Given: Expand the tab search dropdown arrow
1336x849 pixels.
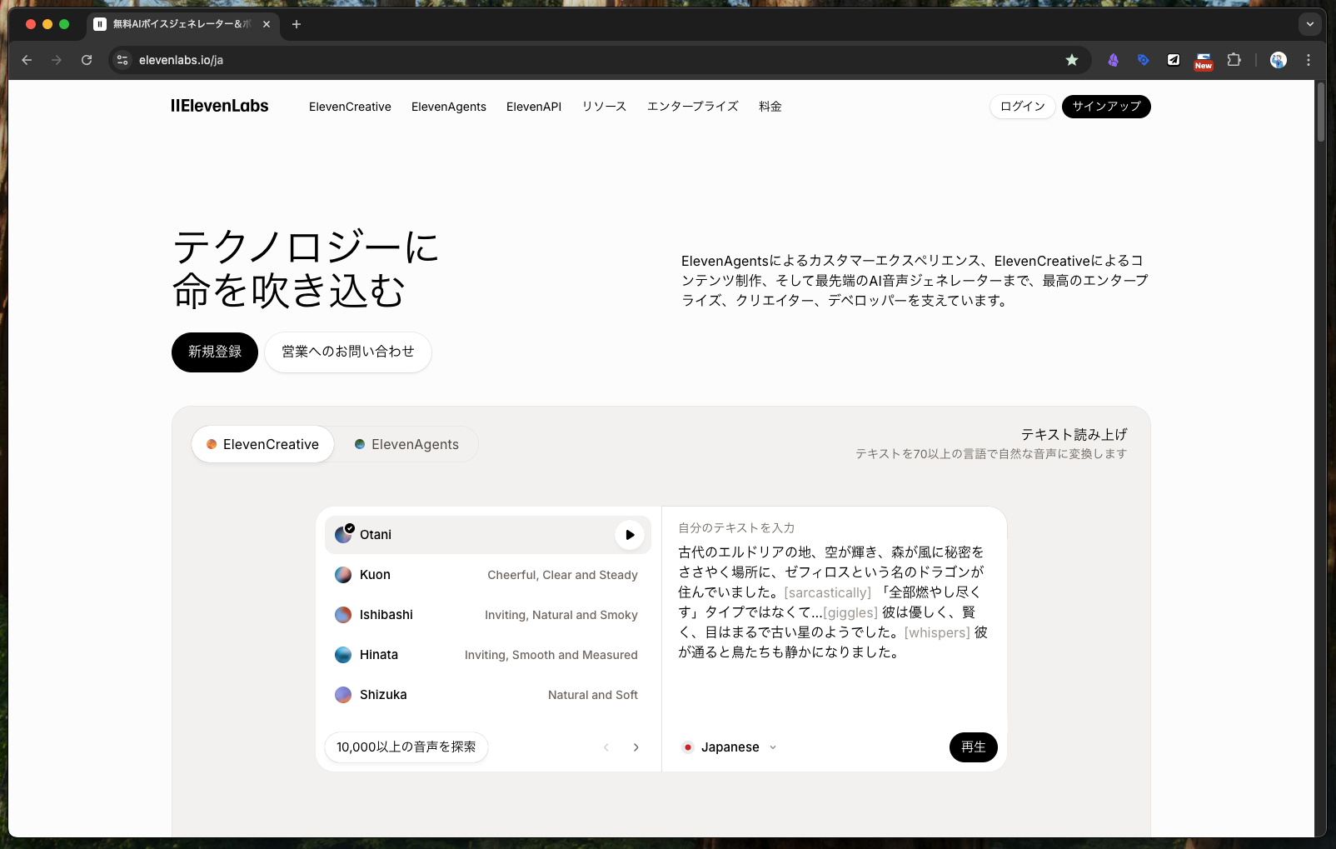Looking at the screenshot, I should point(1309,24).
